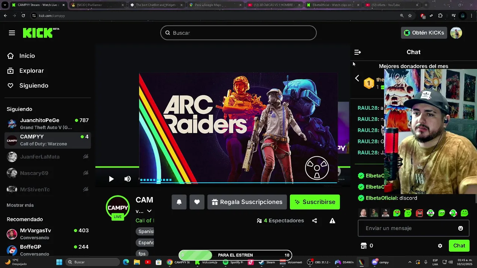This screenshot has height=268, width=477.
Task: Pick the last green emote
Action: click(x=464, y=213)
